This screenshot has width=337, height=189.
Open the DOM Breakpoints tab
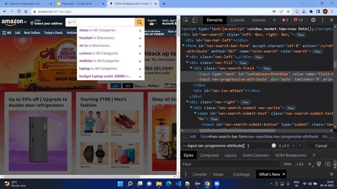[x=291, y=155]
